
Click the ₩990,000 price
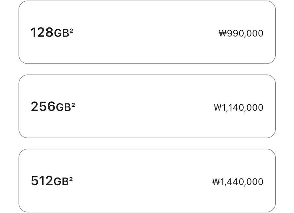pyautogui.click(x=241, y=33)
